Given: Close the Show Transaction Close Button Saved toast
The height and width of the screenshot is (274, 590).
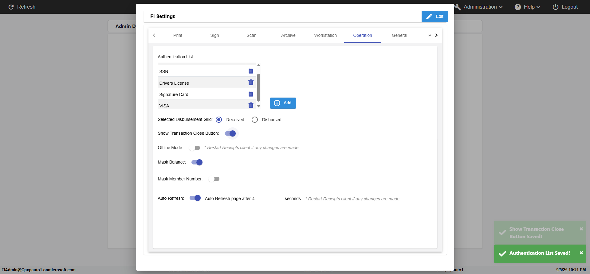Looking at the screenshot, I should click(581, 229).
